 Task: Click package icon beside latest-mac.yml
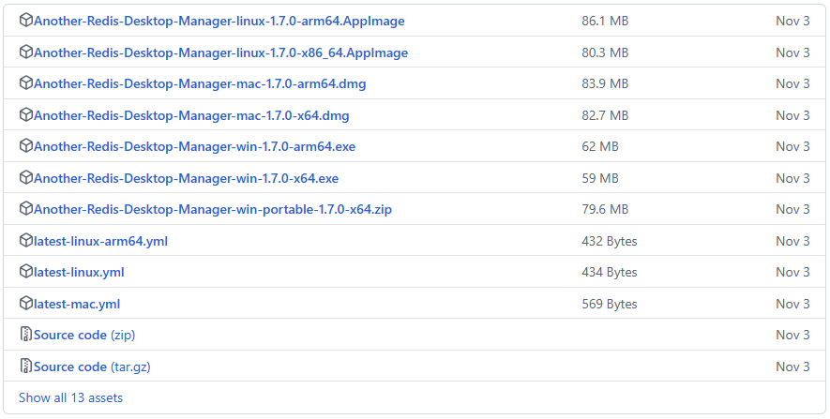coord(25,303)
